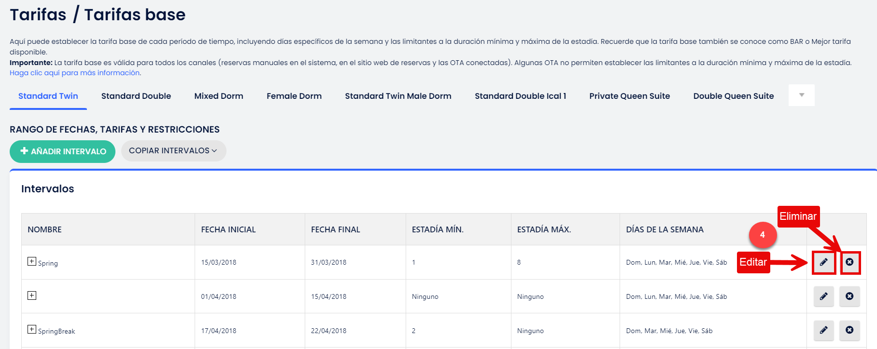
Task: Show more room type tabs
Action: click(x=801, y=95)
